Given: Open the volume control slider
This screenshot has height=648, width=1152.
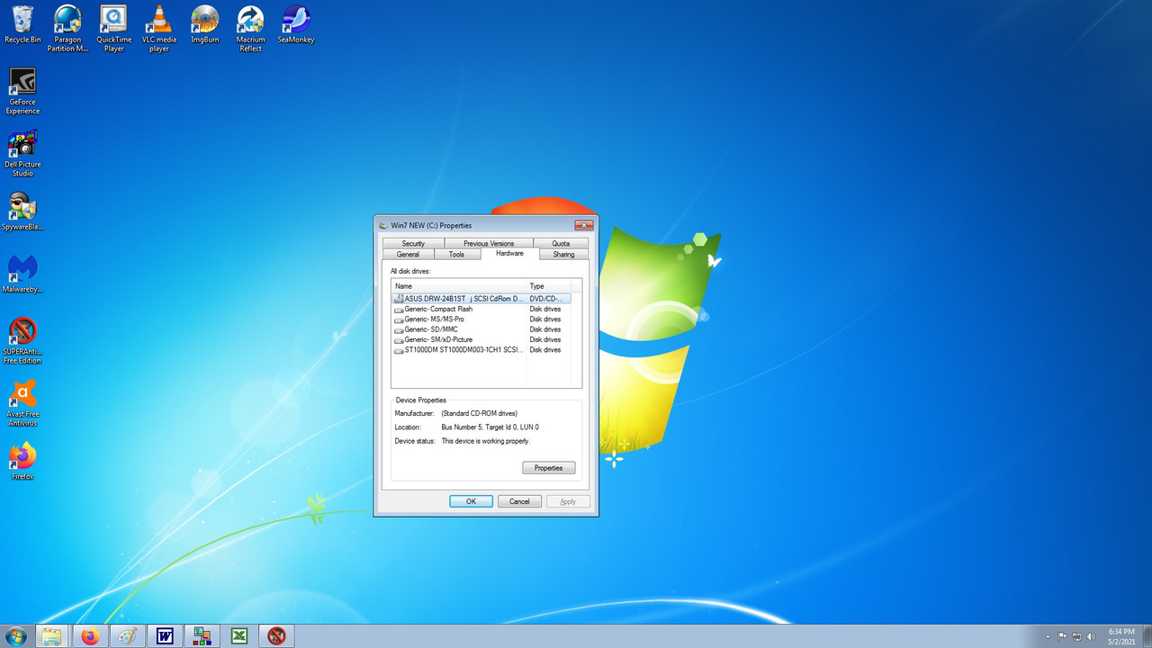Looking at the screenshot, I should coord(1090,636).
